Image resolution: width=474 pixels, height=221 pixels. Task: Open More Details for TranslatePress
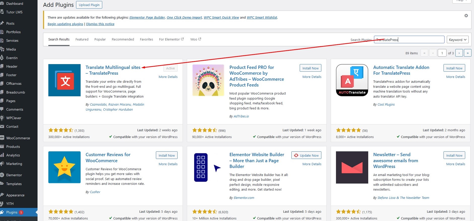[x=168, y=77]
